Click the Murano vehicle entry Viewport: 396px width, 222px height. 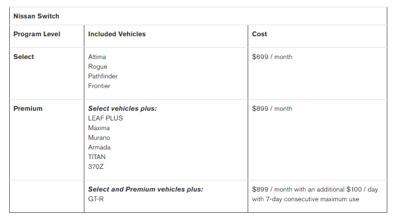99,137
